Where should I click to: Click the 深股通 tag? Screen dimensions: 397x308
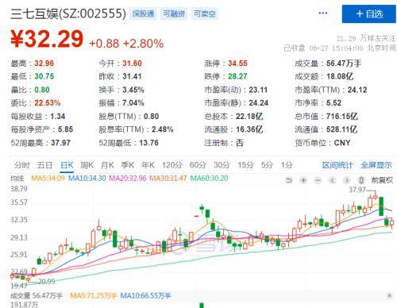[143, 13]
